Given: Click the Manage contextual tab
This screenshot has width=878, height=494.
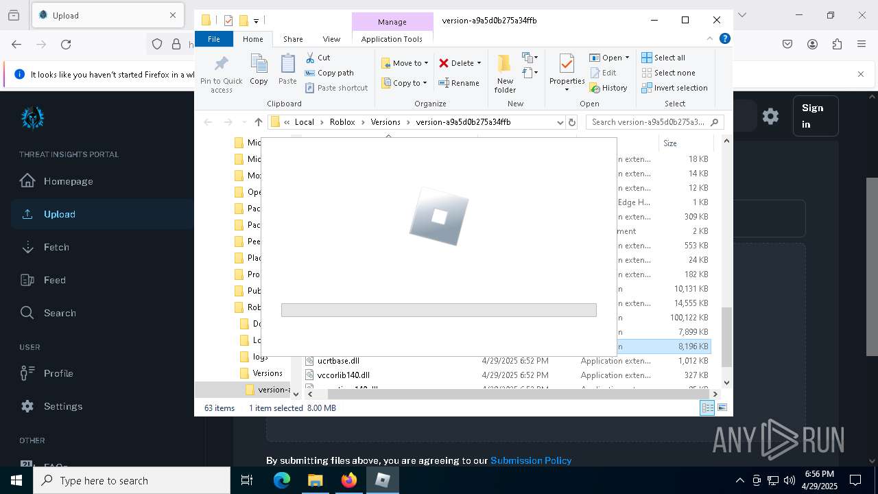Looking at the screenshot, I should click(392, 22).
